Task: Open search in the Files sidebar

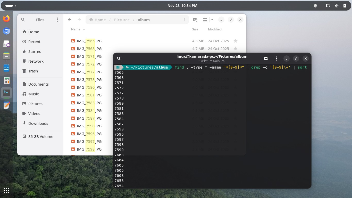Action: pos(23,20)
